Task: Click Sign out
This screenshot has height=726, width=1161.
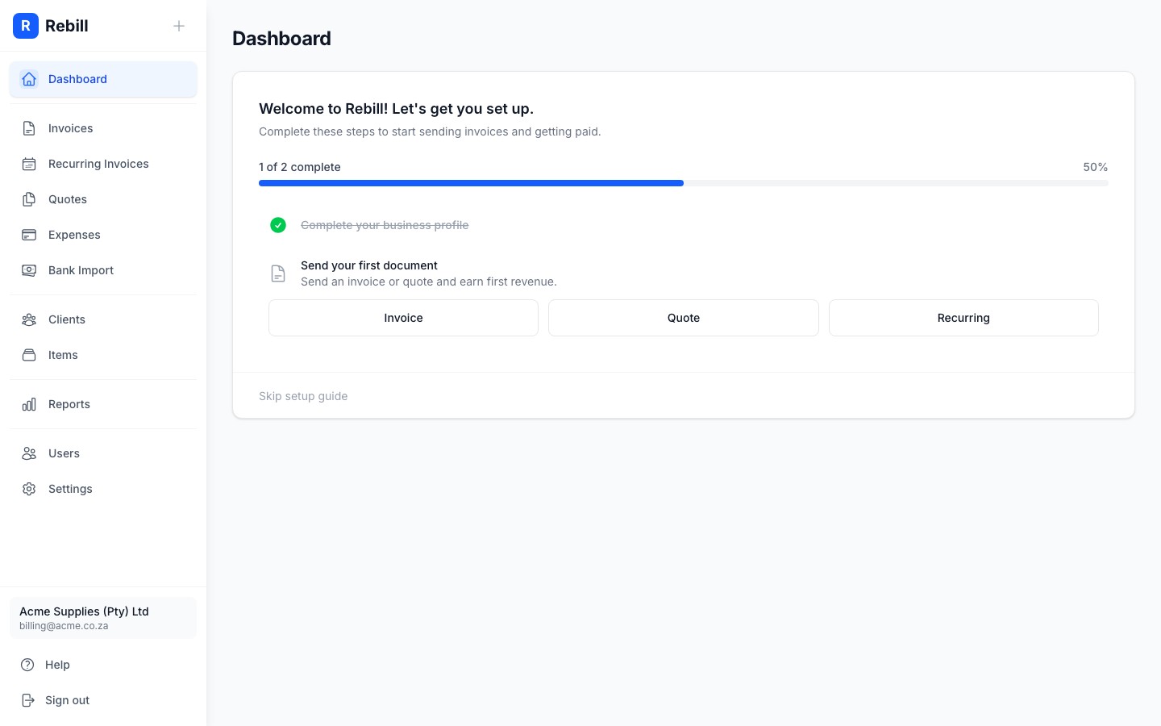Action: coord(103,700)
